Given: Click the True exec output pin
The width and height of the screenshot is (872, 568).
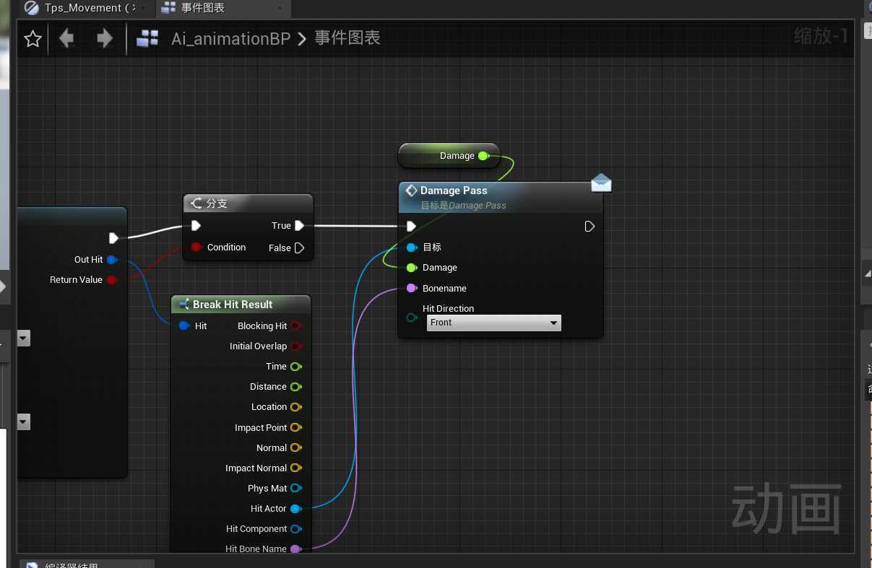Looking at the screenshot, I should coord(299,226).
